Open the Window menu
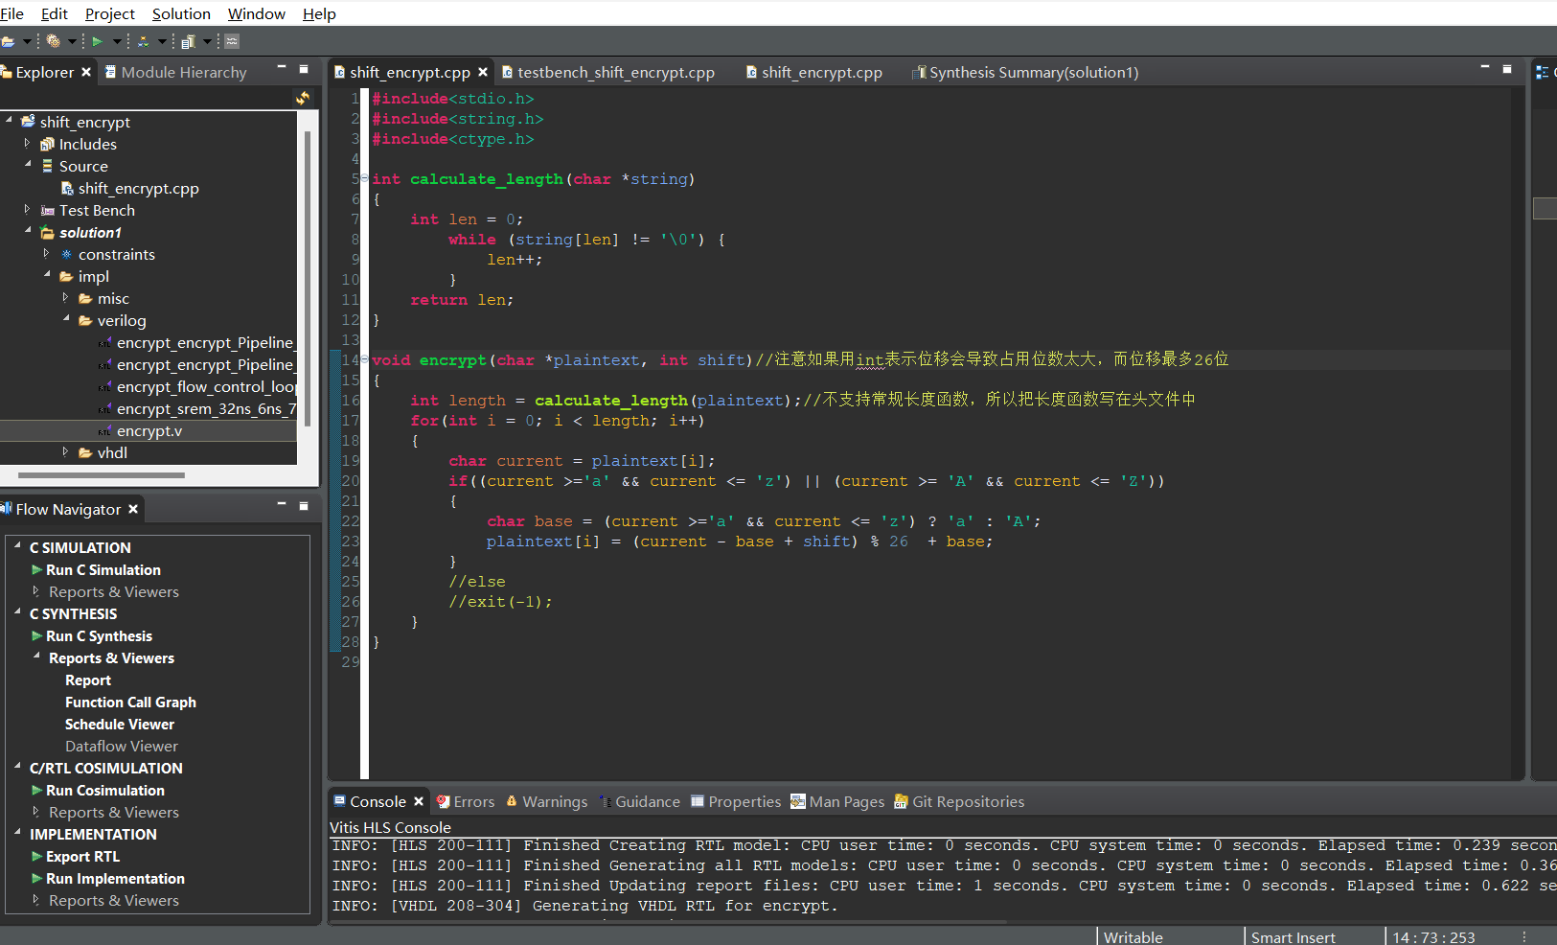The height and width of the screenshot is (945, 1557). [256, 13]
